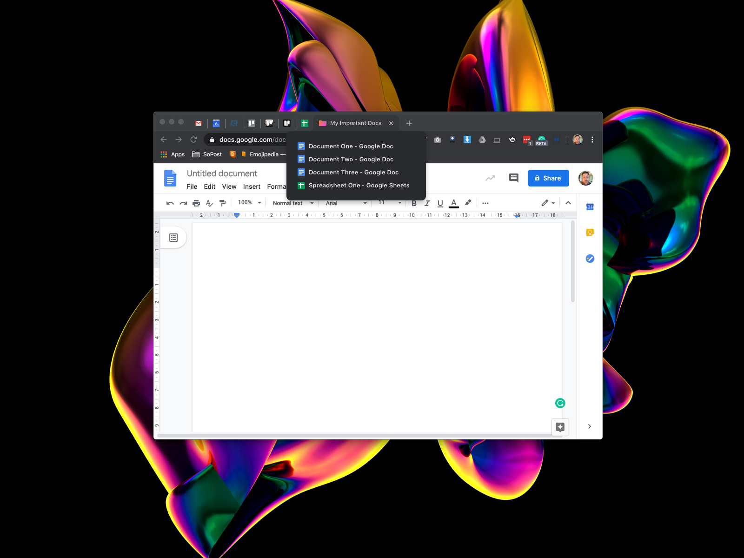This screenshot has width=744, height=558.
Task: Expand the Normal text style dropdown
Action: pyautogui.click(x=293, y=203)
